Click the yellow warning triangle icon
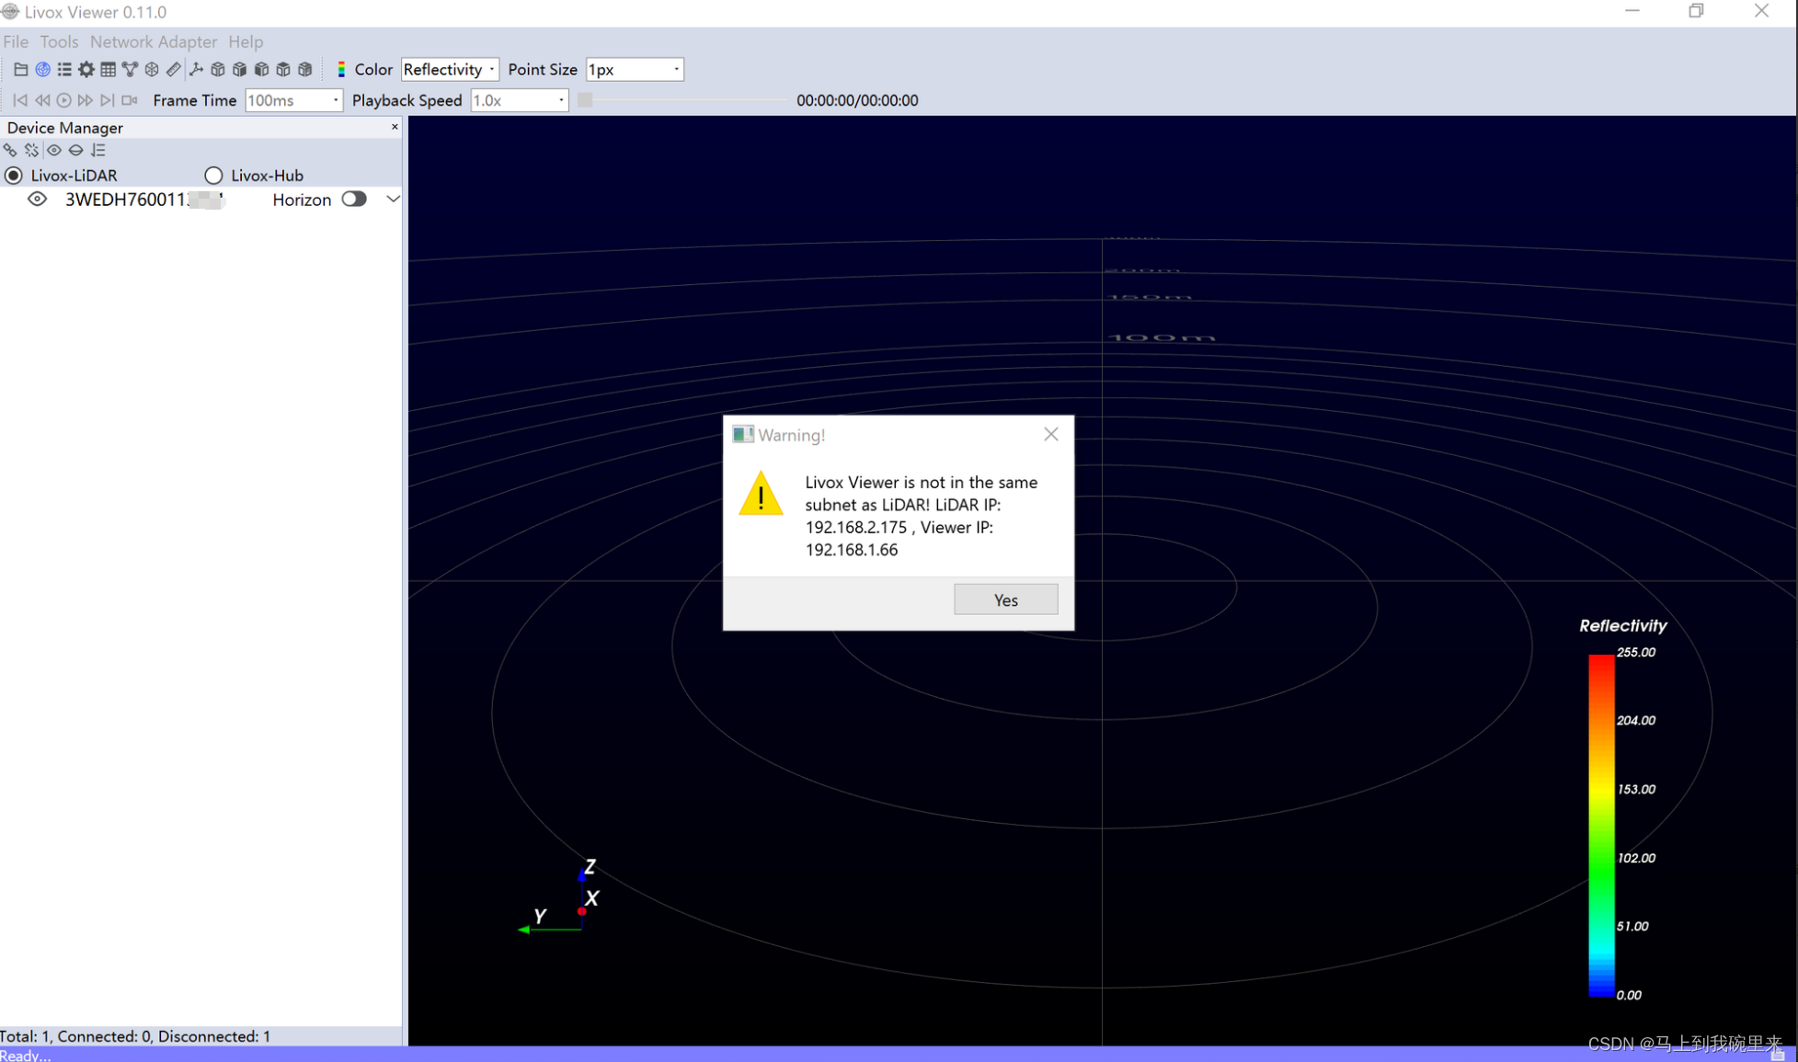1798x1062 pixels. coord(761,494)
